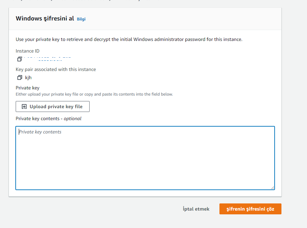307x228 pixels.
Task: Focus the Private key contents text area
Action: [145, 158]
